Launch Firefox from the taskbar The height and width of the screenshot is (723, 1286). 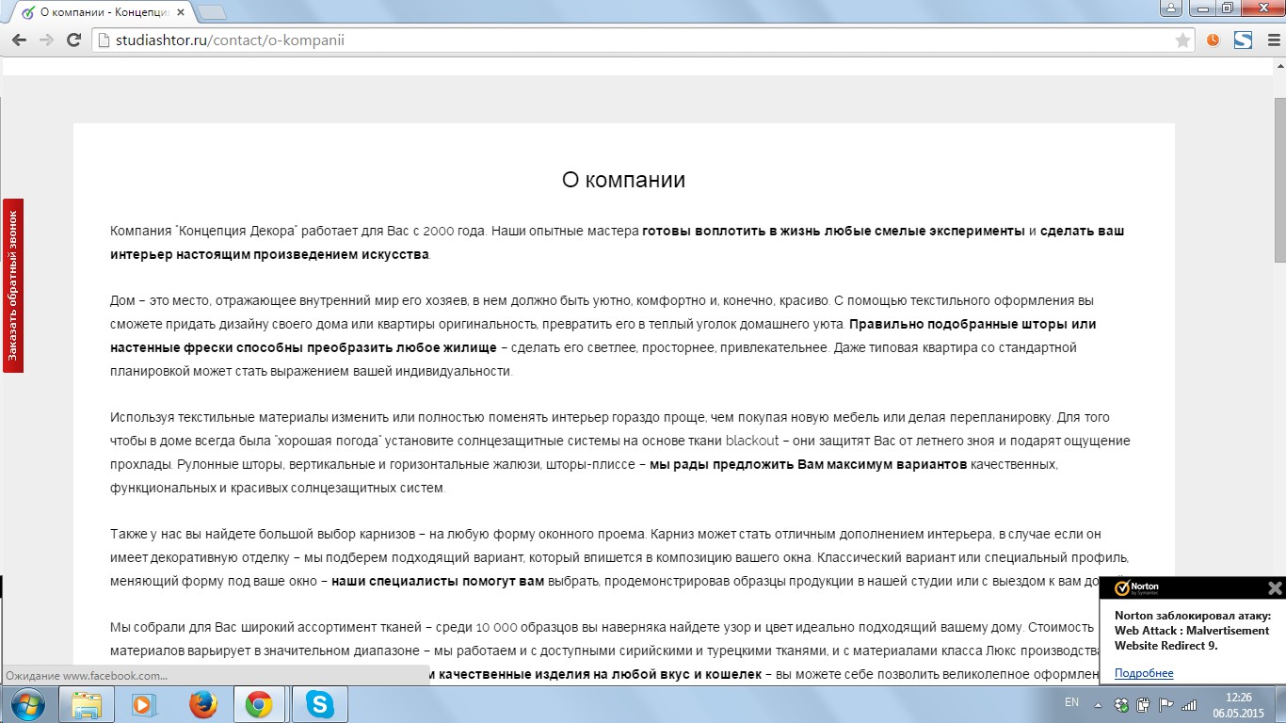coord(202,704)
